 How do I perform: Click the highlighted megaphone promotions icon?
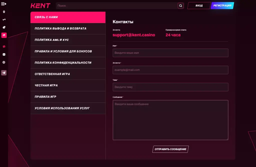[x=3, y=35]
